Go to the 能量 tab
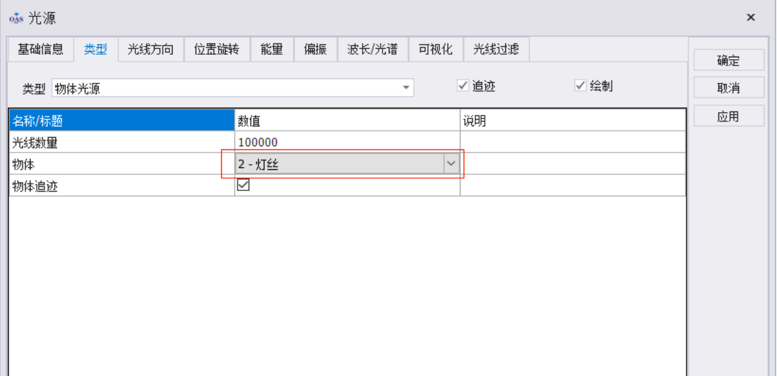This screenshot has width=777, height=376. click(x=272, y=50)
